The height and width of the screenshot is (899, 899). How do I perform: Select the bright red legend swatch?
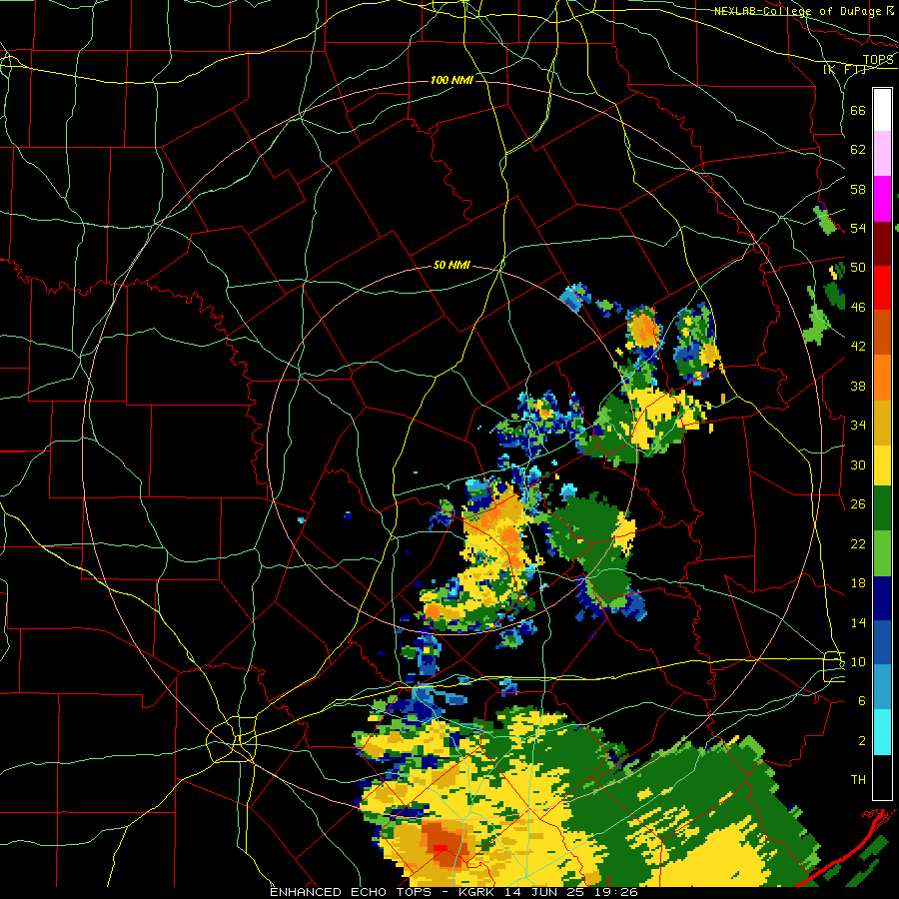tap(882, 288)
